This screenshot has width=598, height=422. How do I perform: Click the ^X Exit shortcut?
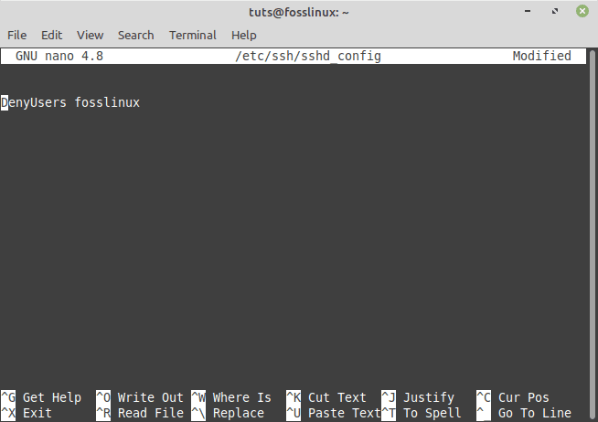(27, 413)
